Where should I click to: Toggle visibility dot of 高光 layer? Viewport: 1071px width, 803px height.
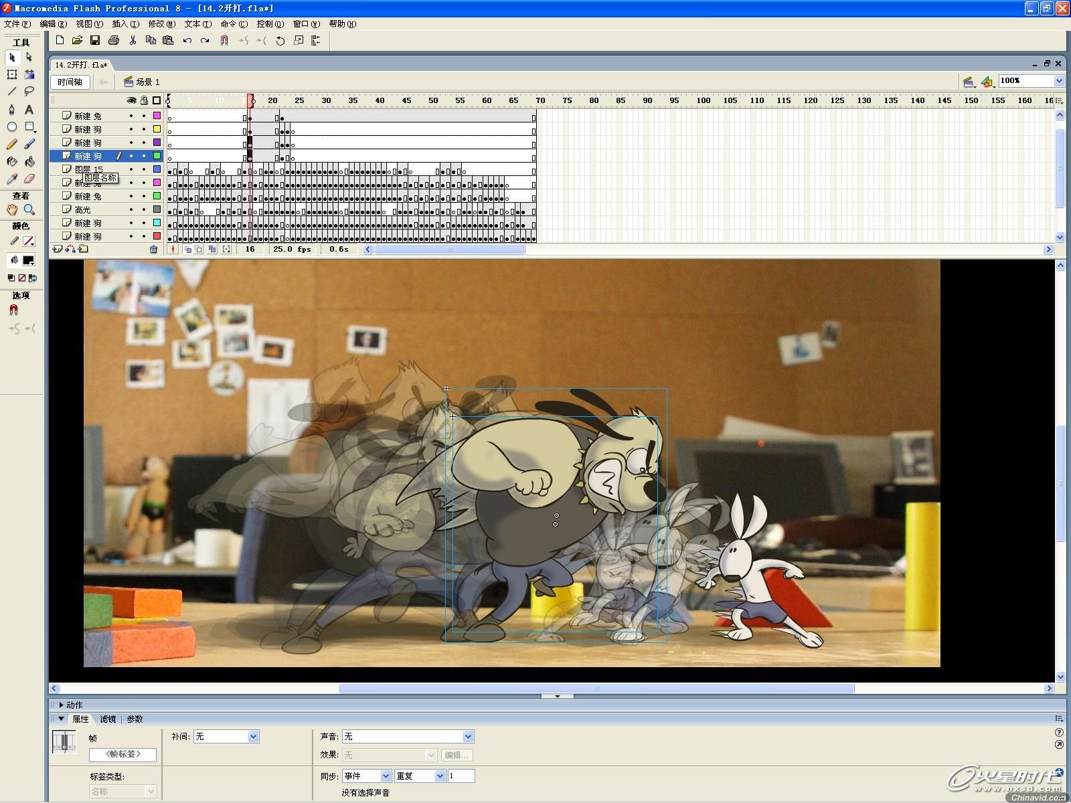coord(131,209)
